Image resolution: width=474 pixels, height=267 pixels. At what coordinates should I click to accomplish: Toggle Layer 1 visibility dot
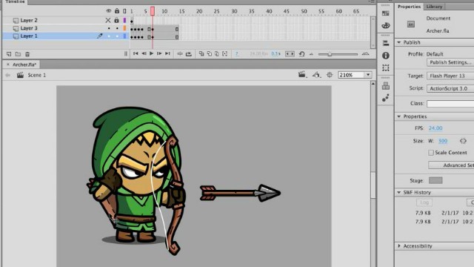click(x=109, y=36)
